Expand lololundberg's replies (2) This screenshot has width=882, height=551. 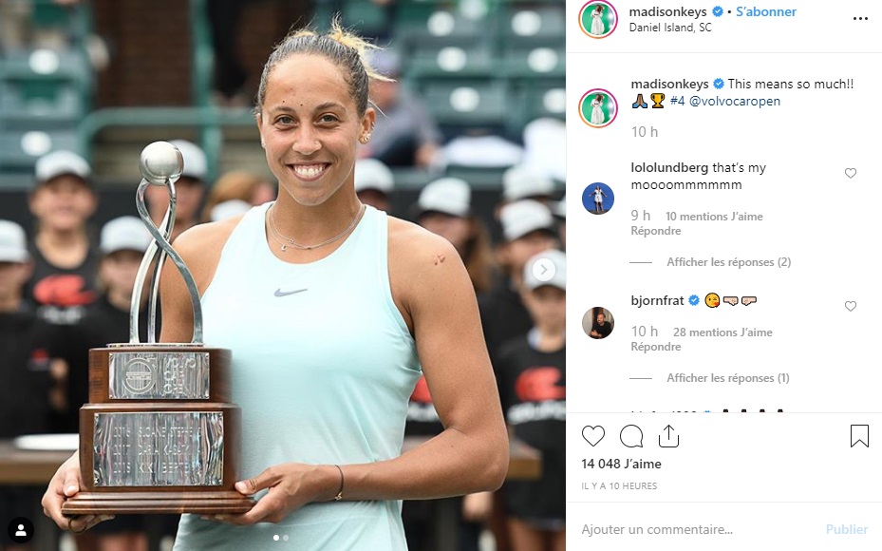[728, 261]
